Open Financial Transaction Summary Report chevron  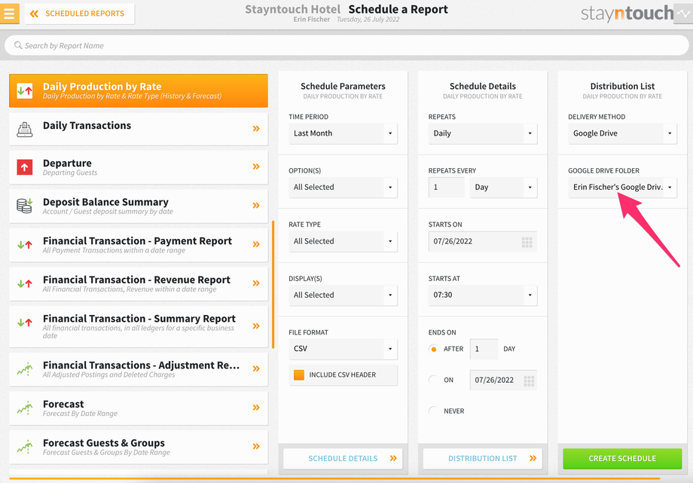pyautogui.click(x=256, y=326)
